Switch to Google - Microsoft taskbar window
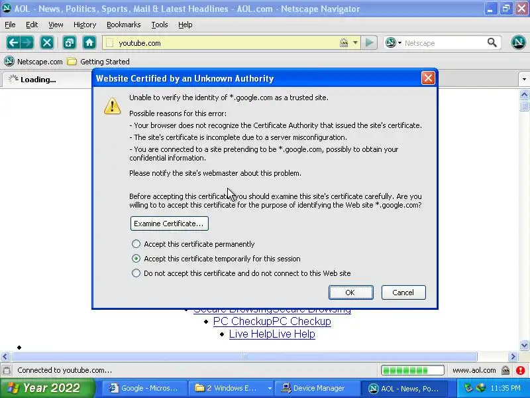Viewport: 530px width, 398px height. coord(144,388)
